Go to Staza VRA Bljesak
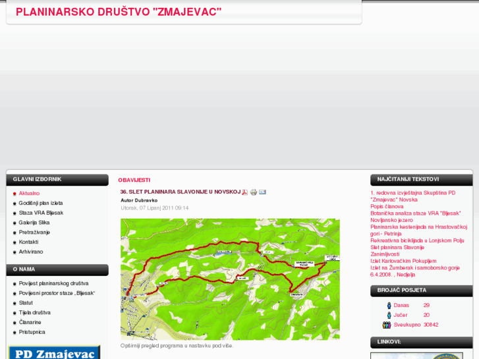Image resolution: width=479 pixels, height=359 pixels. [41, 213]
